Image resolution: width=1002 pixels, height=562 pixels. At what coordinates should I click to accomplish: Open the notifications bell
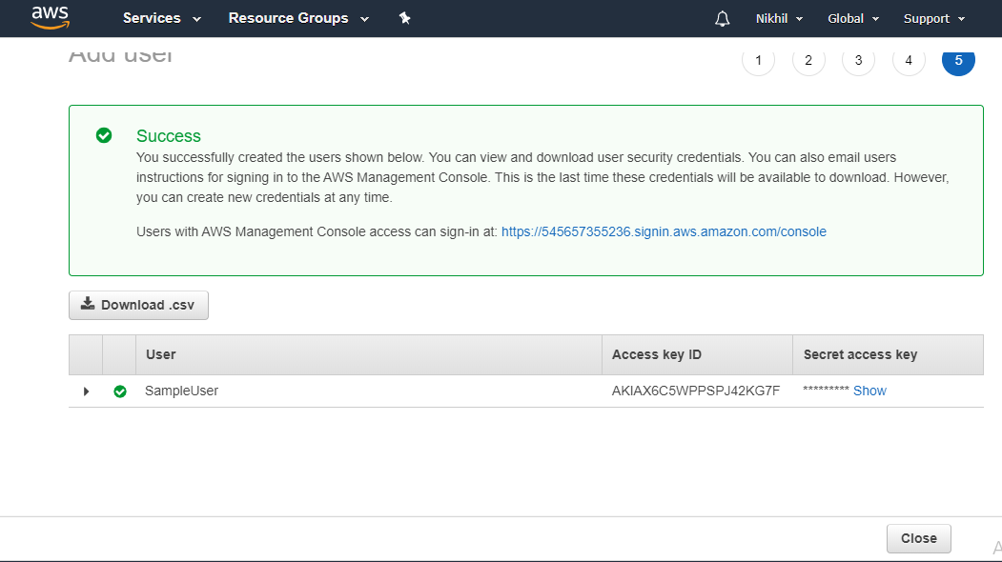722,18
